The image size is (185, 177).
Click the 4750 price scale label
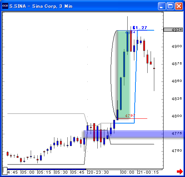point(177,150)
